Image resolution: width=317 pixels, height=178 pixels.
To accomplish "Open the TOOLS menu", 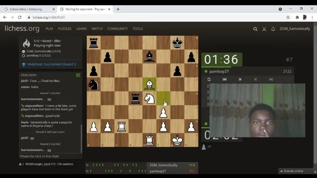I will point(138,29).
